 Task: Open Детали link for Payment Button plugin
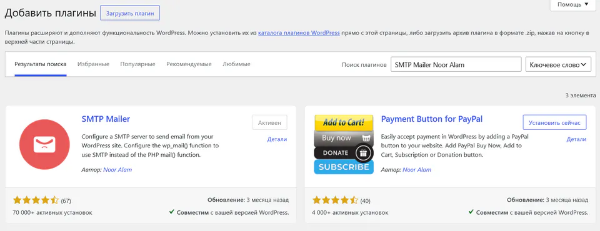click(576, 140)
